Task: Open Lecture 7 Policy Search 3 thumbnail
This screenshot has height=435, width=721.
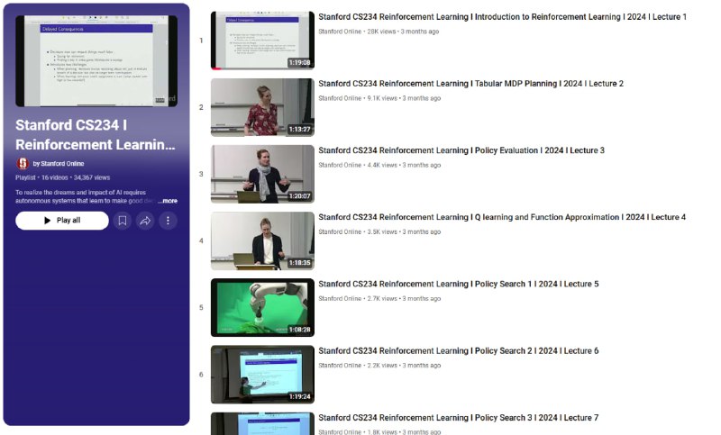Action: coord(262,423)
